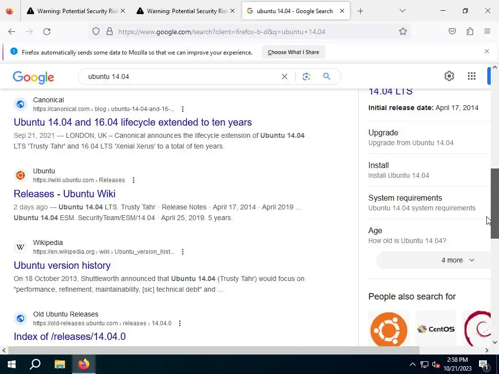The width and height of the screenshot is (499, 374).
Task: Open more options for Ubuntu wiki result
Action: point(134,180)
